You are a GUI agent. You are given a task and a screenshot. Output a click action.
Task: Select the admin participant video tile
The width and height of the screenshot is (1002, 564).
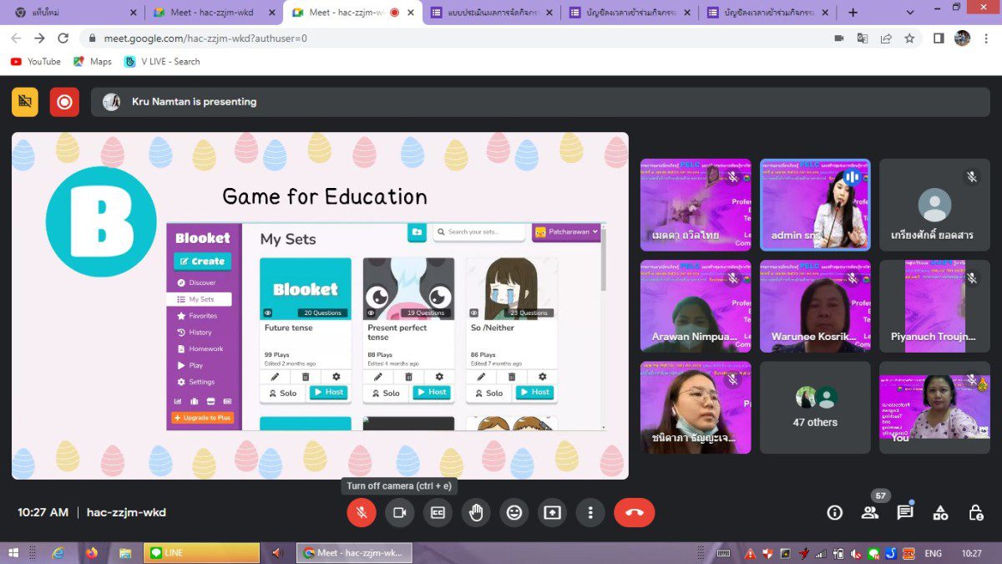coord(815,205)
